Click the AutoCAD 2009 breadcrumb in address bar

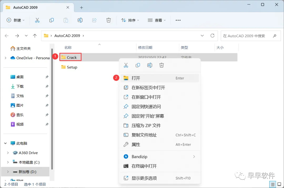coord(67,36)
